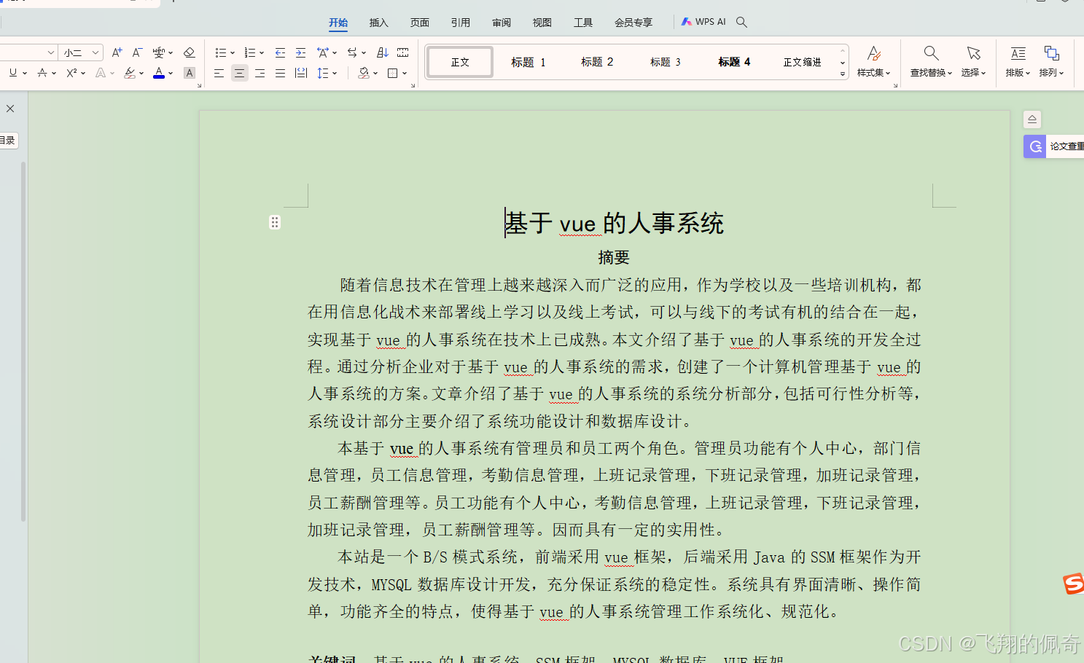Increase font size with A+ icon
Viewport: 1084px width, 663px height.
click(117, 52)
